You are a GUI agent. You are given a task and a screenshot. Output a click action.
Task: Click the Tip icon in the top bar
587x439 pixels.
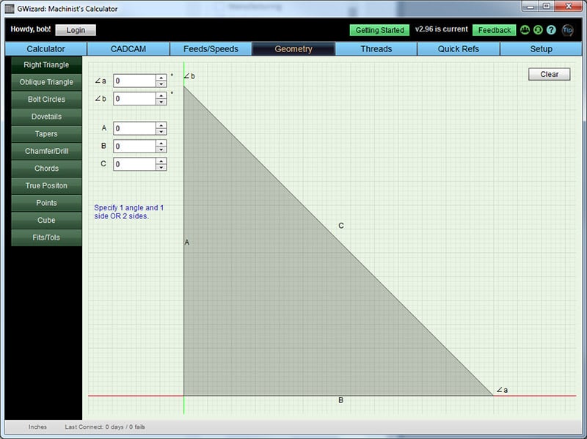pos(566,32)
